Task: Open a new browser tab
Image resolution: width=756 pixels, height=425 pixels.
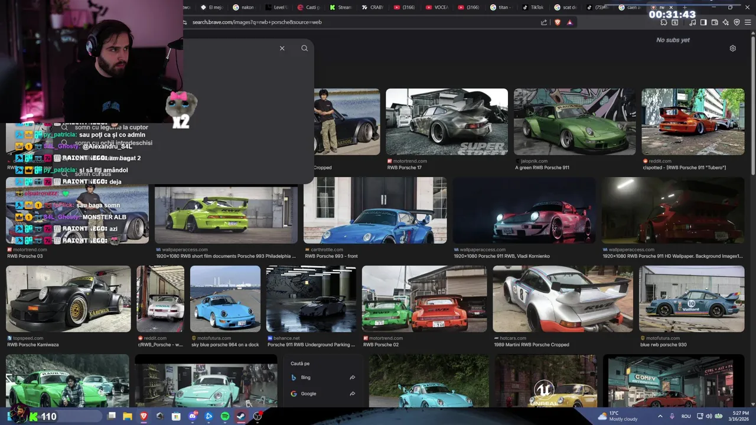Action: click(685, 7)
